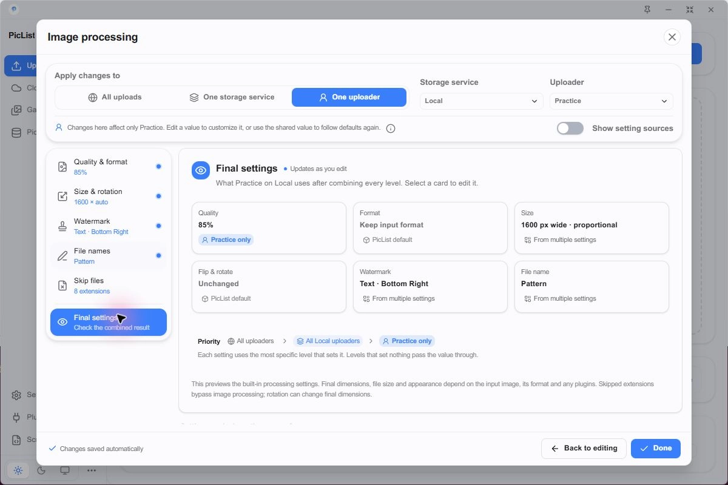The width and height of the screenshot is (728, 485).
Task: Open the Quality & format section
Action: click(109, 167)
